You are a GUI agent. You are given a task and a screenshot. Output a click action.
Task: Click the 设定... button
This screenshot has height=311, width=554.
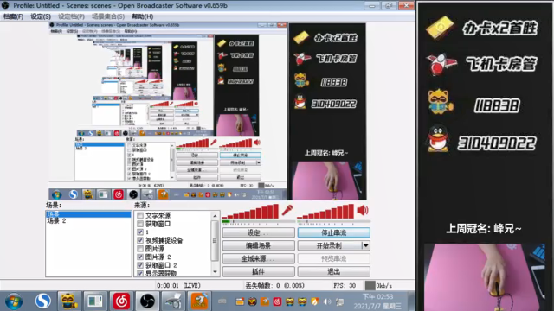coord(258,232)
